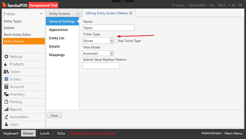Expand the Ticket Type dropdown
246x139 pixels.
[x=112, y=41]
